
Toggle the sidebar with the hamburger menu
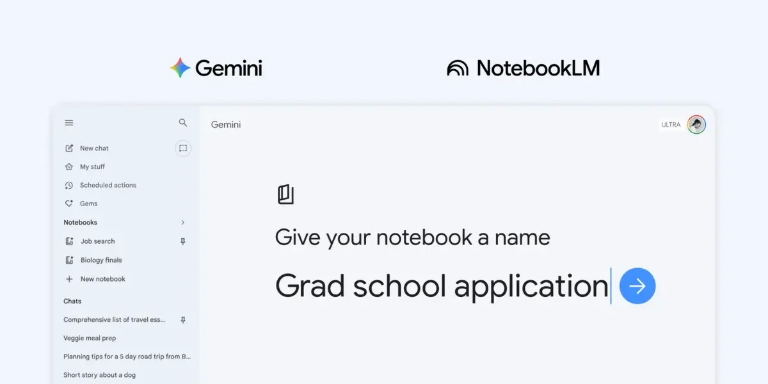[68, 122]
